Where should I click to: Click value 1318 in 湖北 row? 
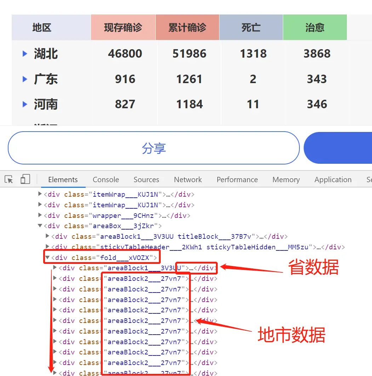pos(253,53)
